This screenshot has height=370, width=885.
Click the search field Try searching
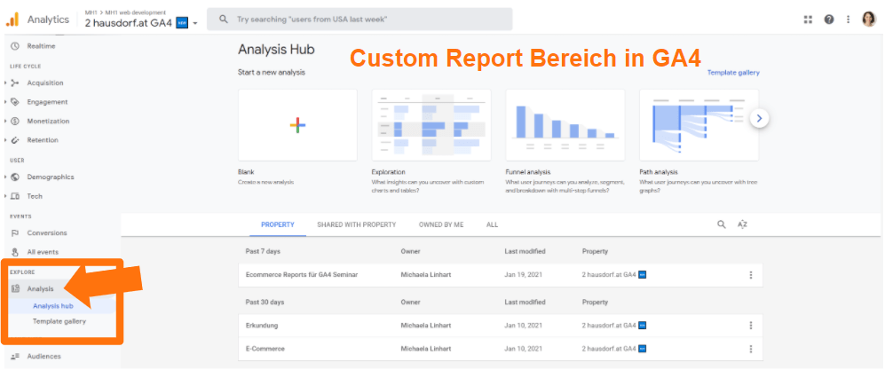click(x=360, y=20)
